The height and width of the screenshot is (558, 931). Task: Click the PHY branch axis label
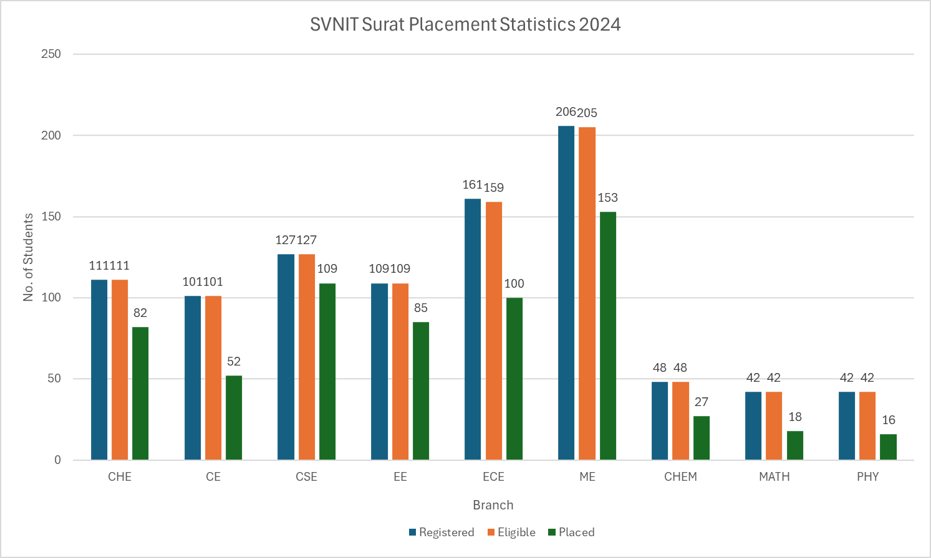pos(867,476)
